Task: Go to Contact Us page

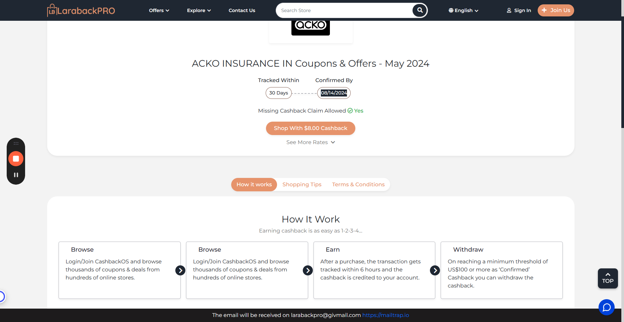Action: pos(242,10)
